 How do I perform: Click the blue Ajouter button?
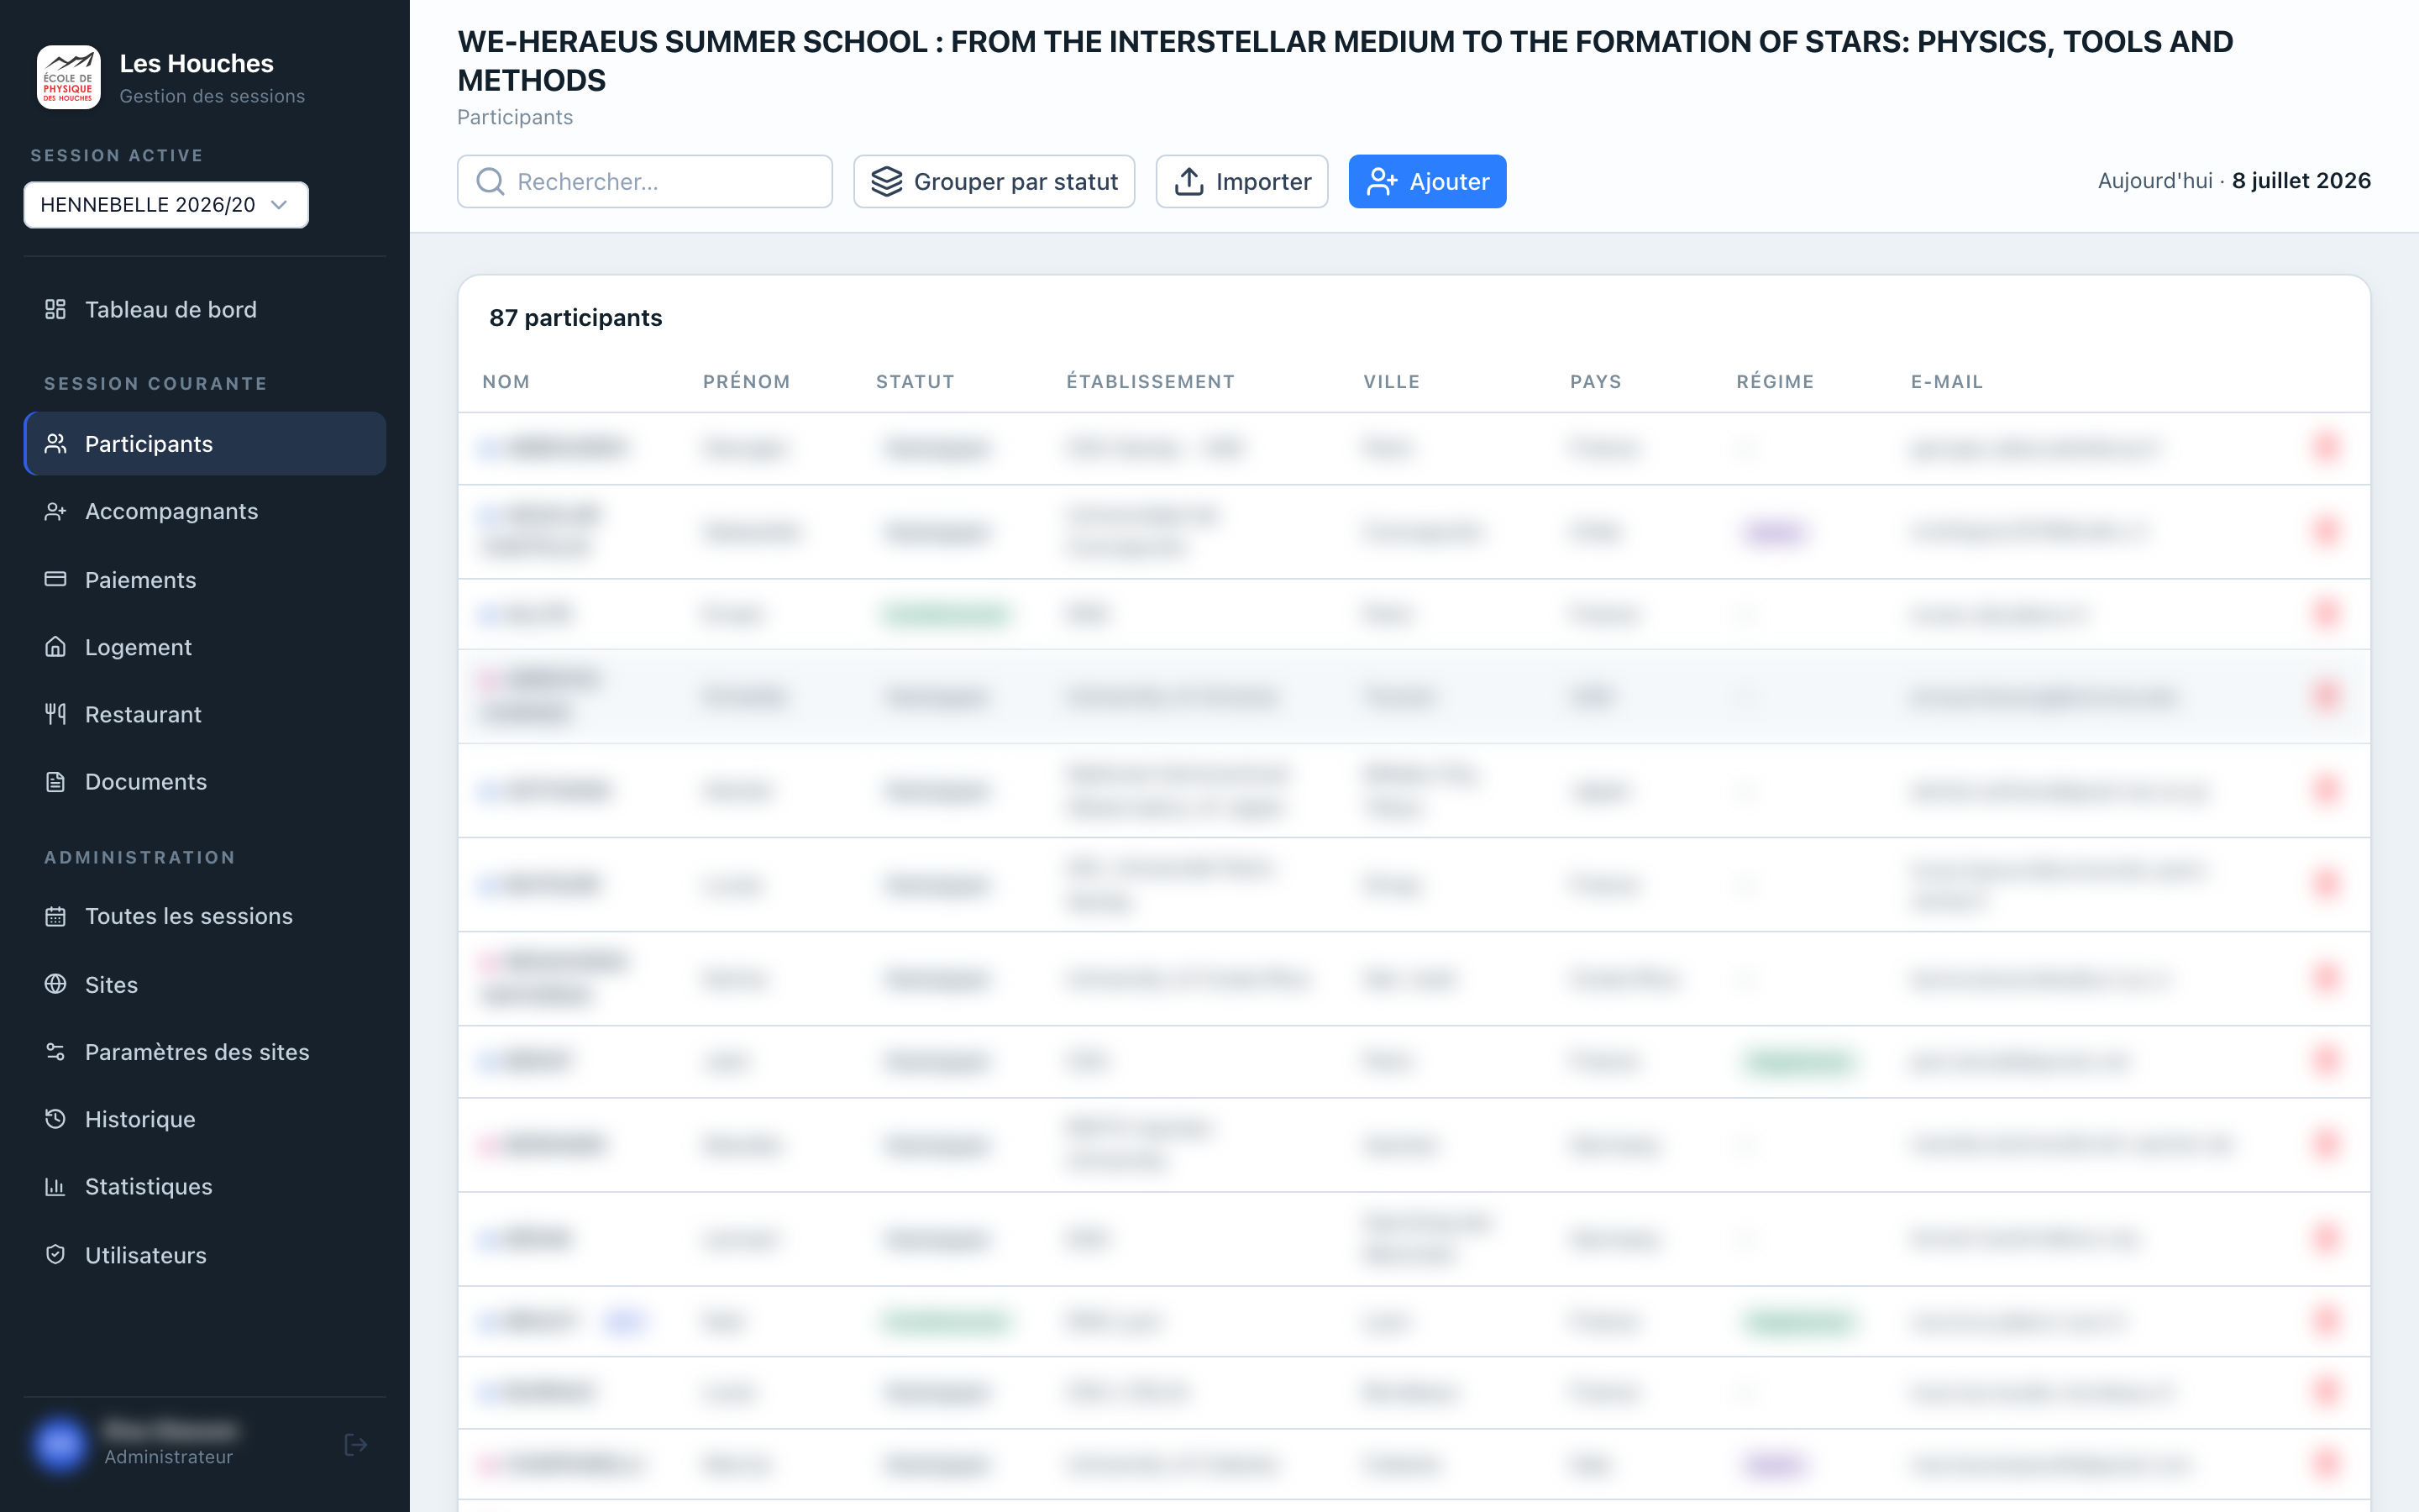[1426, 181]
